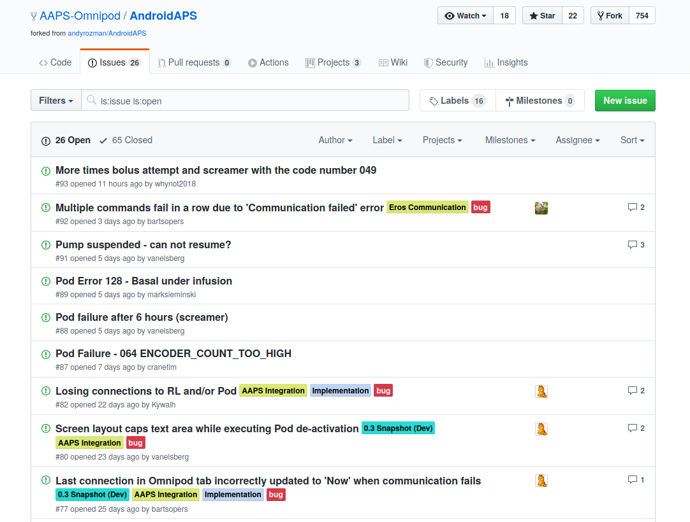The height and width of the screenshot is (522, 690).
Task: Open issue 'Pump suspended - can not resume?'
Action: pos(143,244)
